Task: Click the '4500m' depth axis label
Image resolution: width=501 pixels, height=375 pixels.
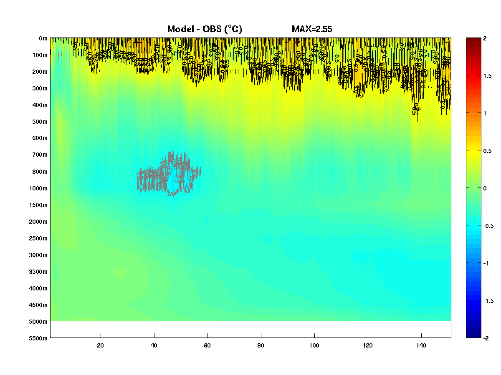Action: coord(38,305)
